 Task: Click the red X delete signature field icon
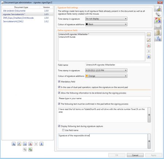pyautogui.click(x=149, y=46)
